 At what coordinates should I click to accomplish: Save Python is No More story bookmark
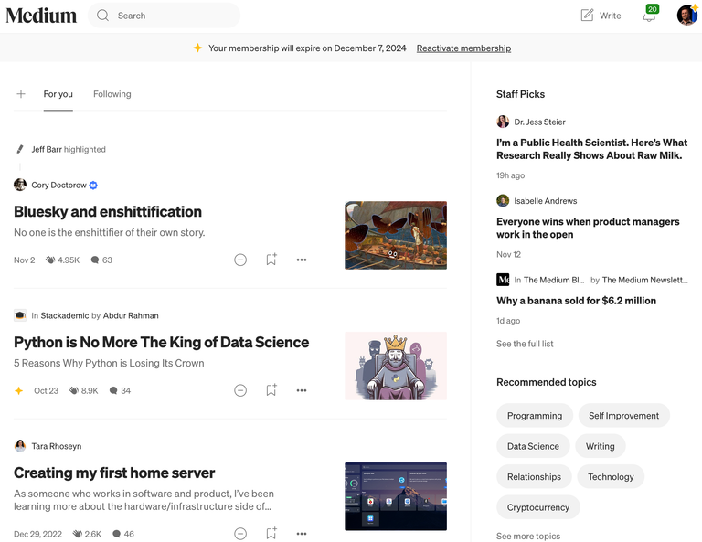[x=271, y=390]
